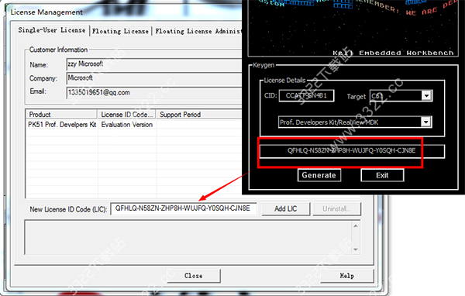Click the Email field in Customer Information
465x296 pixels.
click(x=154, y=92)
